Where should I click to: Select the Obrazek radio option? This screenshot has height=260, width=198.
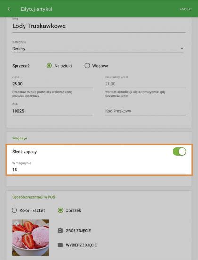(x=60, y=210)
